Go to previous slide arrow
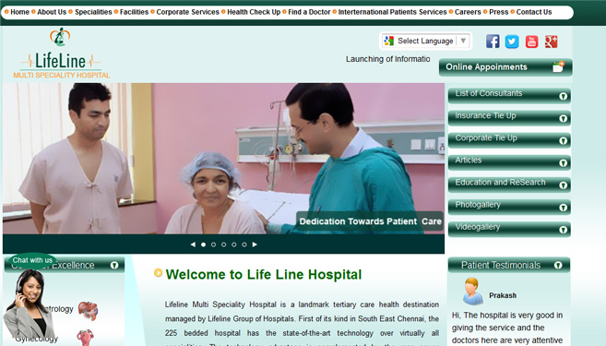The width and height of the screenshot is (606, 346). coord(193,245)
